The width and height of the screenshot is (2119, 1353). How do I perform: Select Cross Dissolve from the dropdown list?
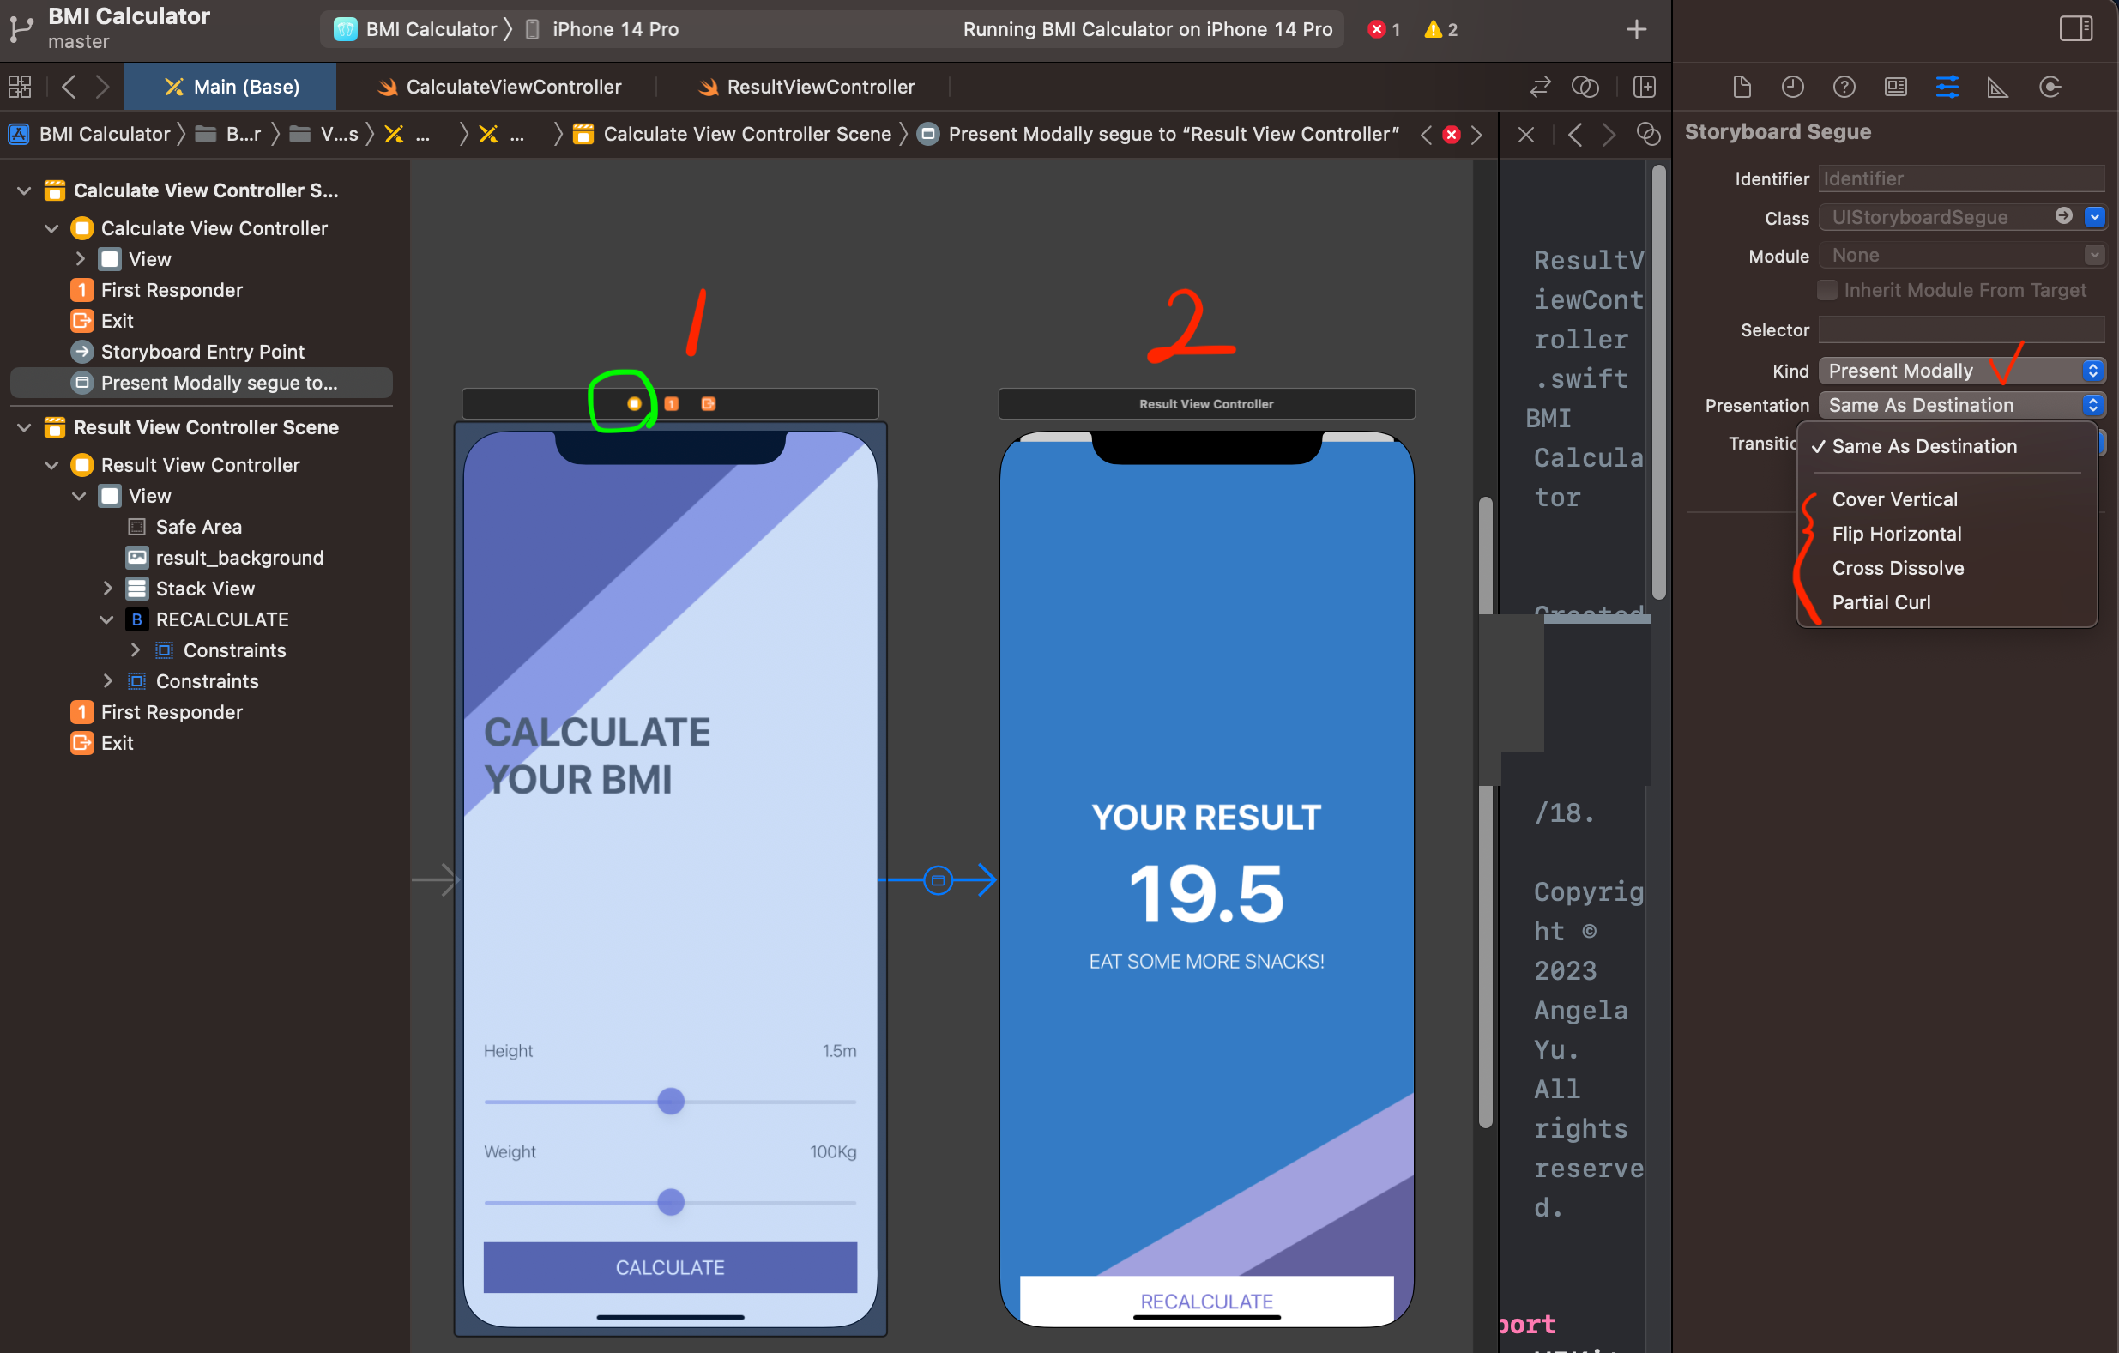coord(1898,568)
